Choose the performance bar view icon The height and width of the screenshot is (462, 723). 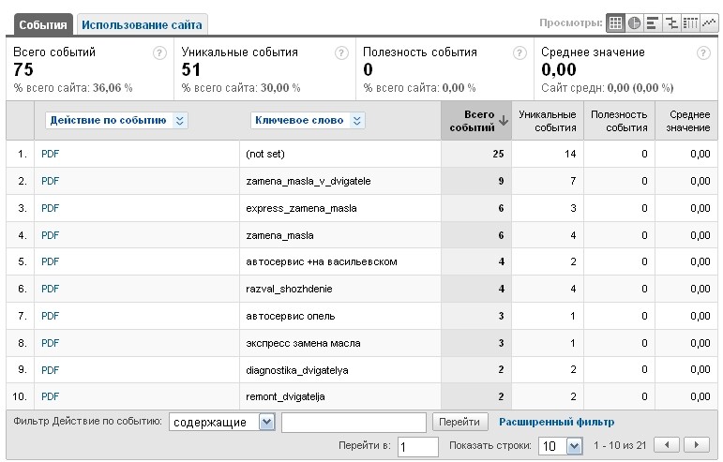(x=653, y=22)
